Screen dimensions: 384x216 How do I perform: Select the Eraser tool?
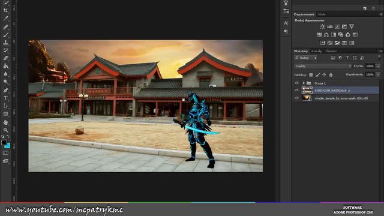coord(5,58)
